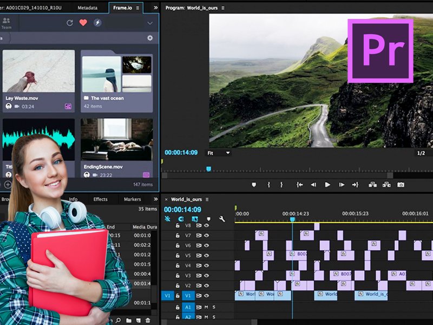Click the Mark Out button
Screen dimensions: 433x325
tap(282, 185)
